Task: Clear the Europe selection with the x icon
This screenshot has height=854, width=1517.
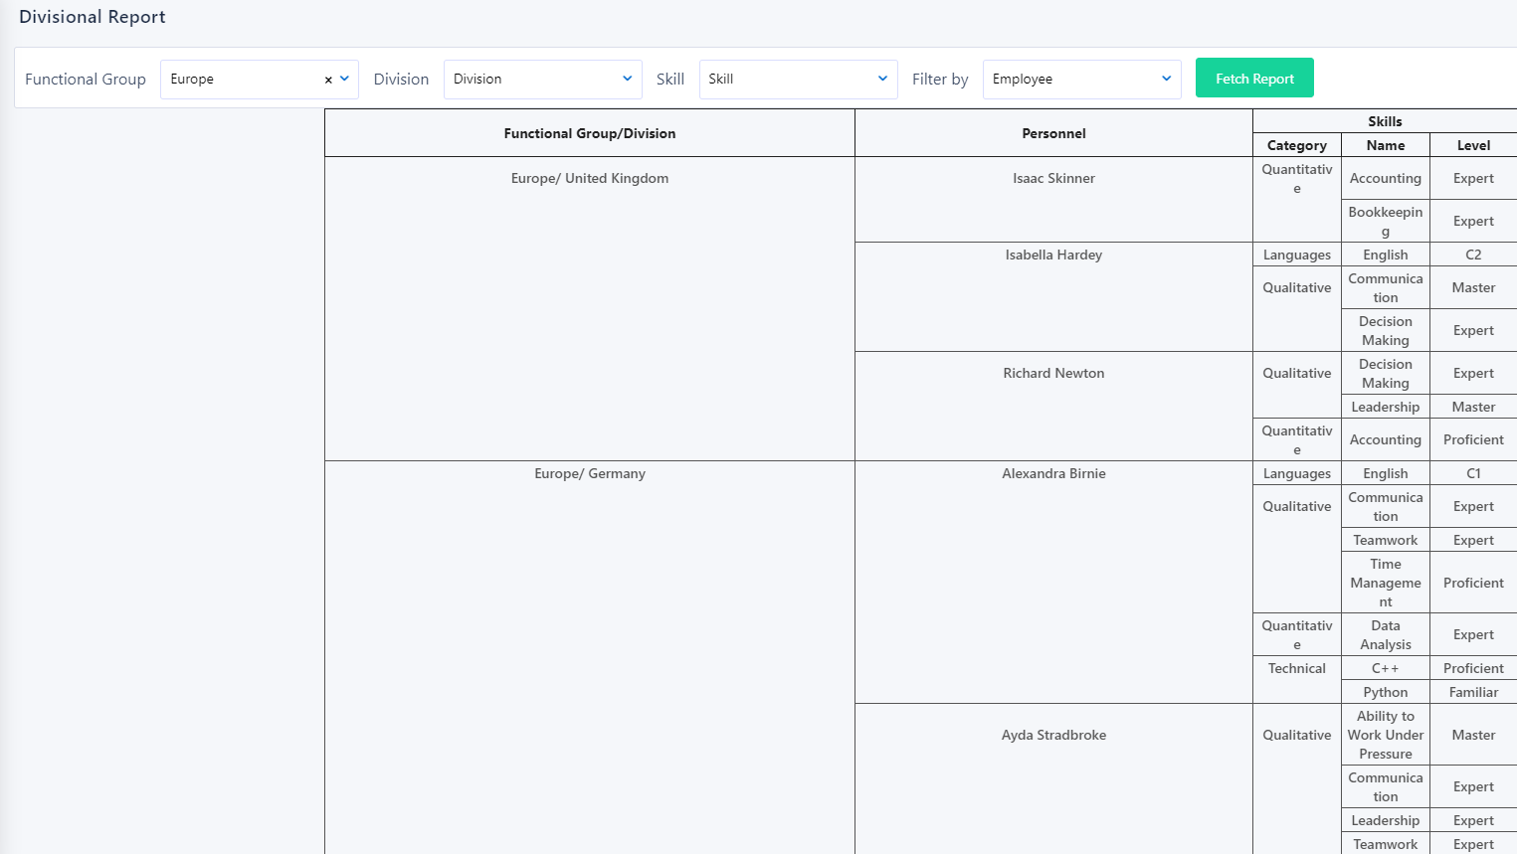Action: [x=328, y=78]
